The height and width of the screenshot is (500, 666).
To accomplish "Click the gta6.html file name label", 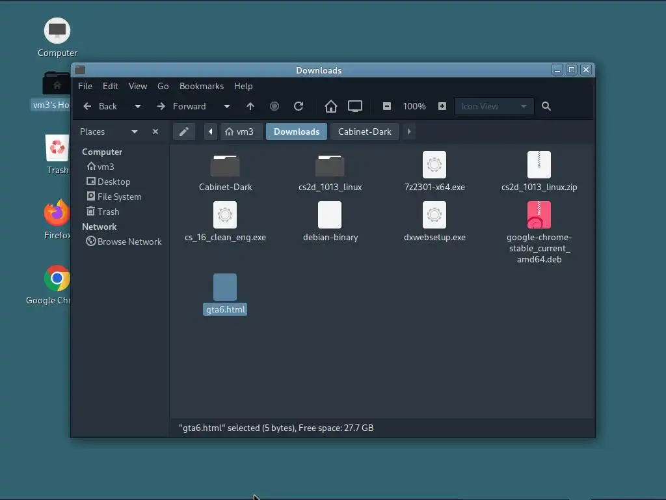I will point(225,309).
